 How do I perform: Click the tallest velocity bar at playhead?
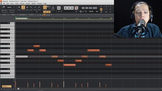coord(64,84)
